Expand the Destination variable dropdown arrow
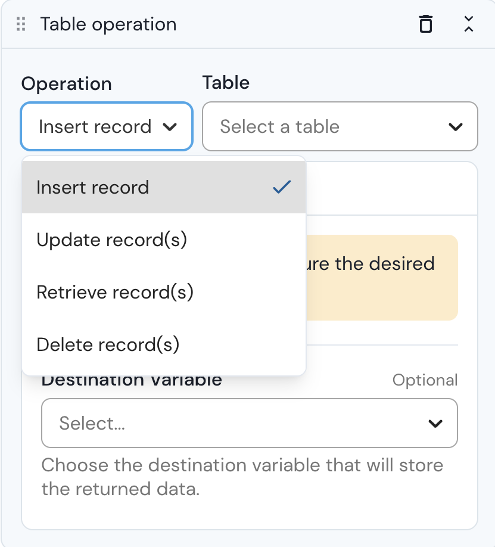 (435, 424)
